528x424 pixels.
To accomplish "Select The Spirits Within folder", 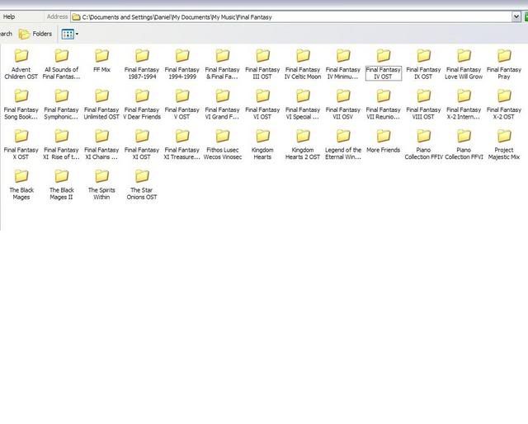I will [101, 184].
